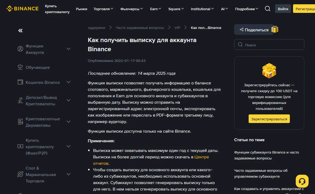This screenshot has height=194, width=315.
Task: Click the magnifier icon inside Поиск field
Action: tap(240, 45)
